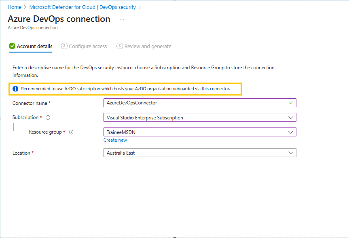Go to the Home breadcrumb
This screenshot has height=238, width=349.
tap(15, 7)
